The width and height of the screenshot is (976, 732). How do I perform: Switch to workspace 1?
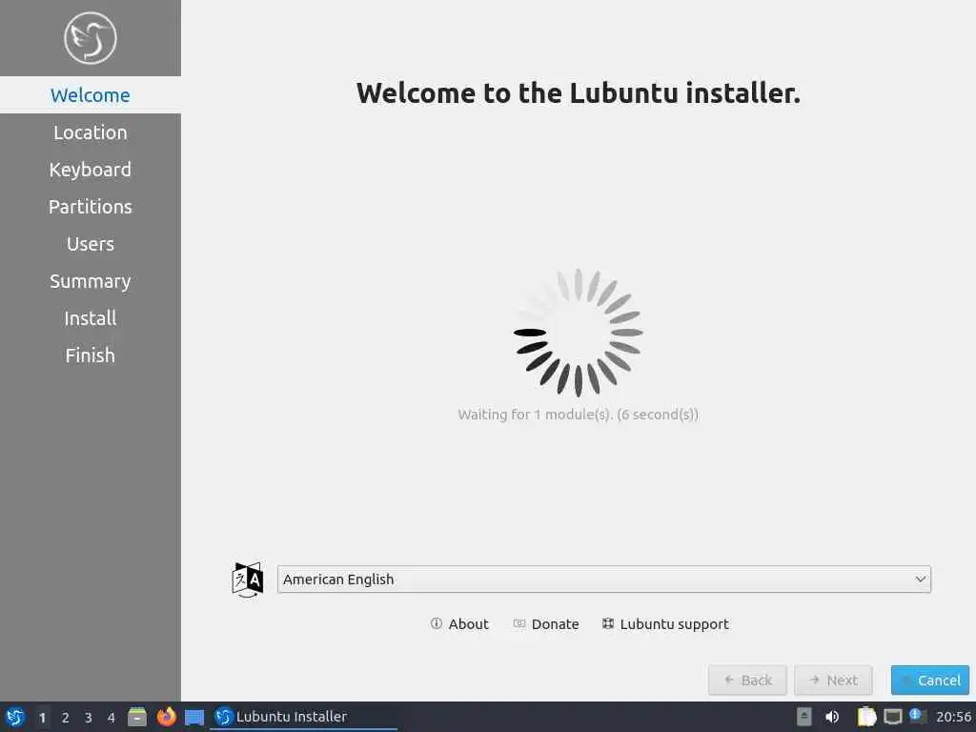click(42, 718)
